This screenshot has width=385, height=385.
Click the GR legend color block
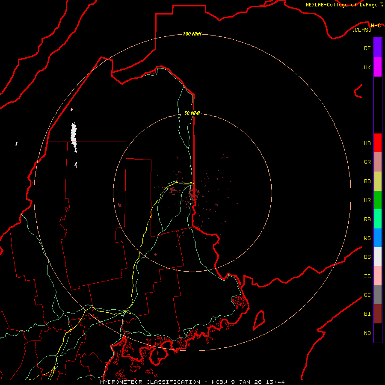coord(378,162)
